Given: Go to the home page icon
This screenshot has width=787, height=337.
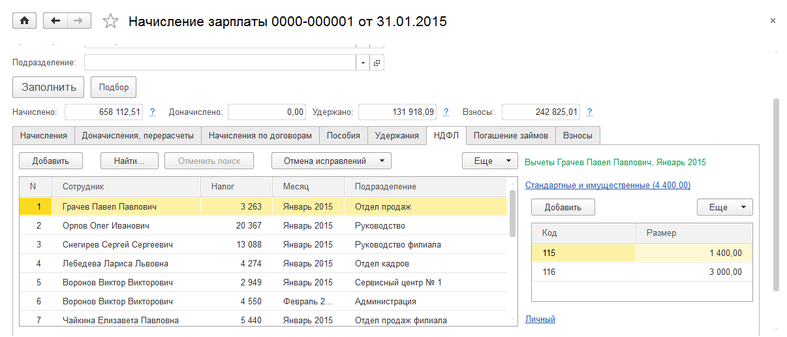Looking at the screenshot, I should 25,21.
